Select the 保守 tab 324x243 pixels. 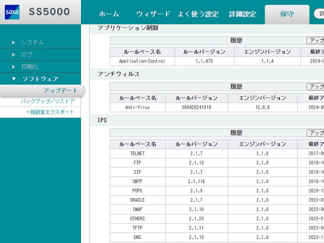pos(287,14)
